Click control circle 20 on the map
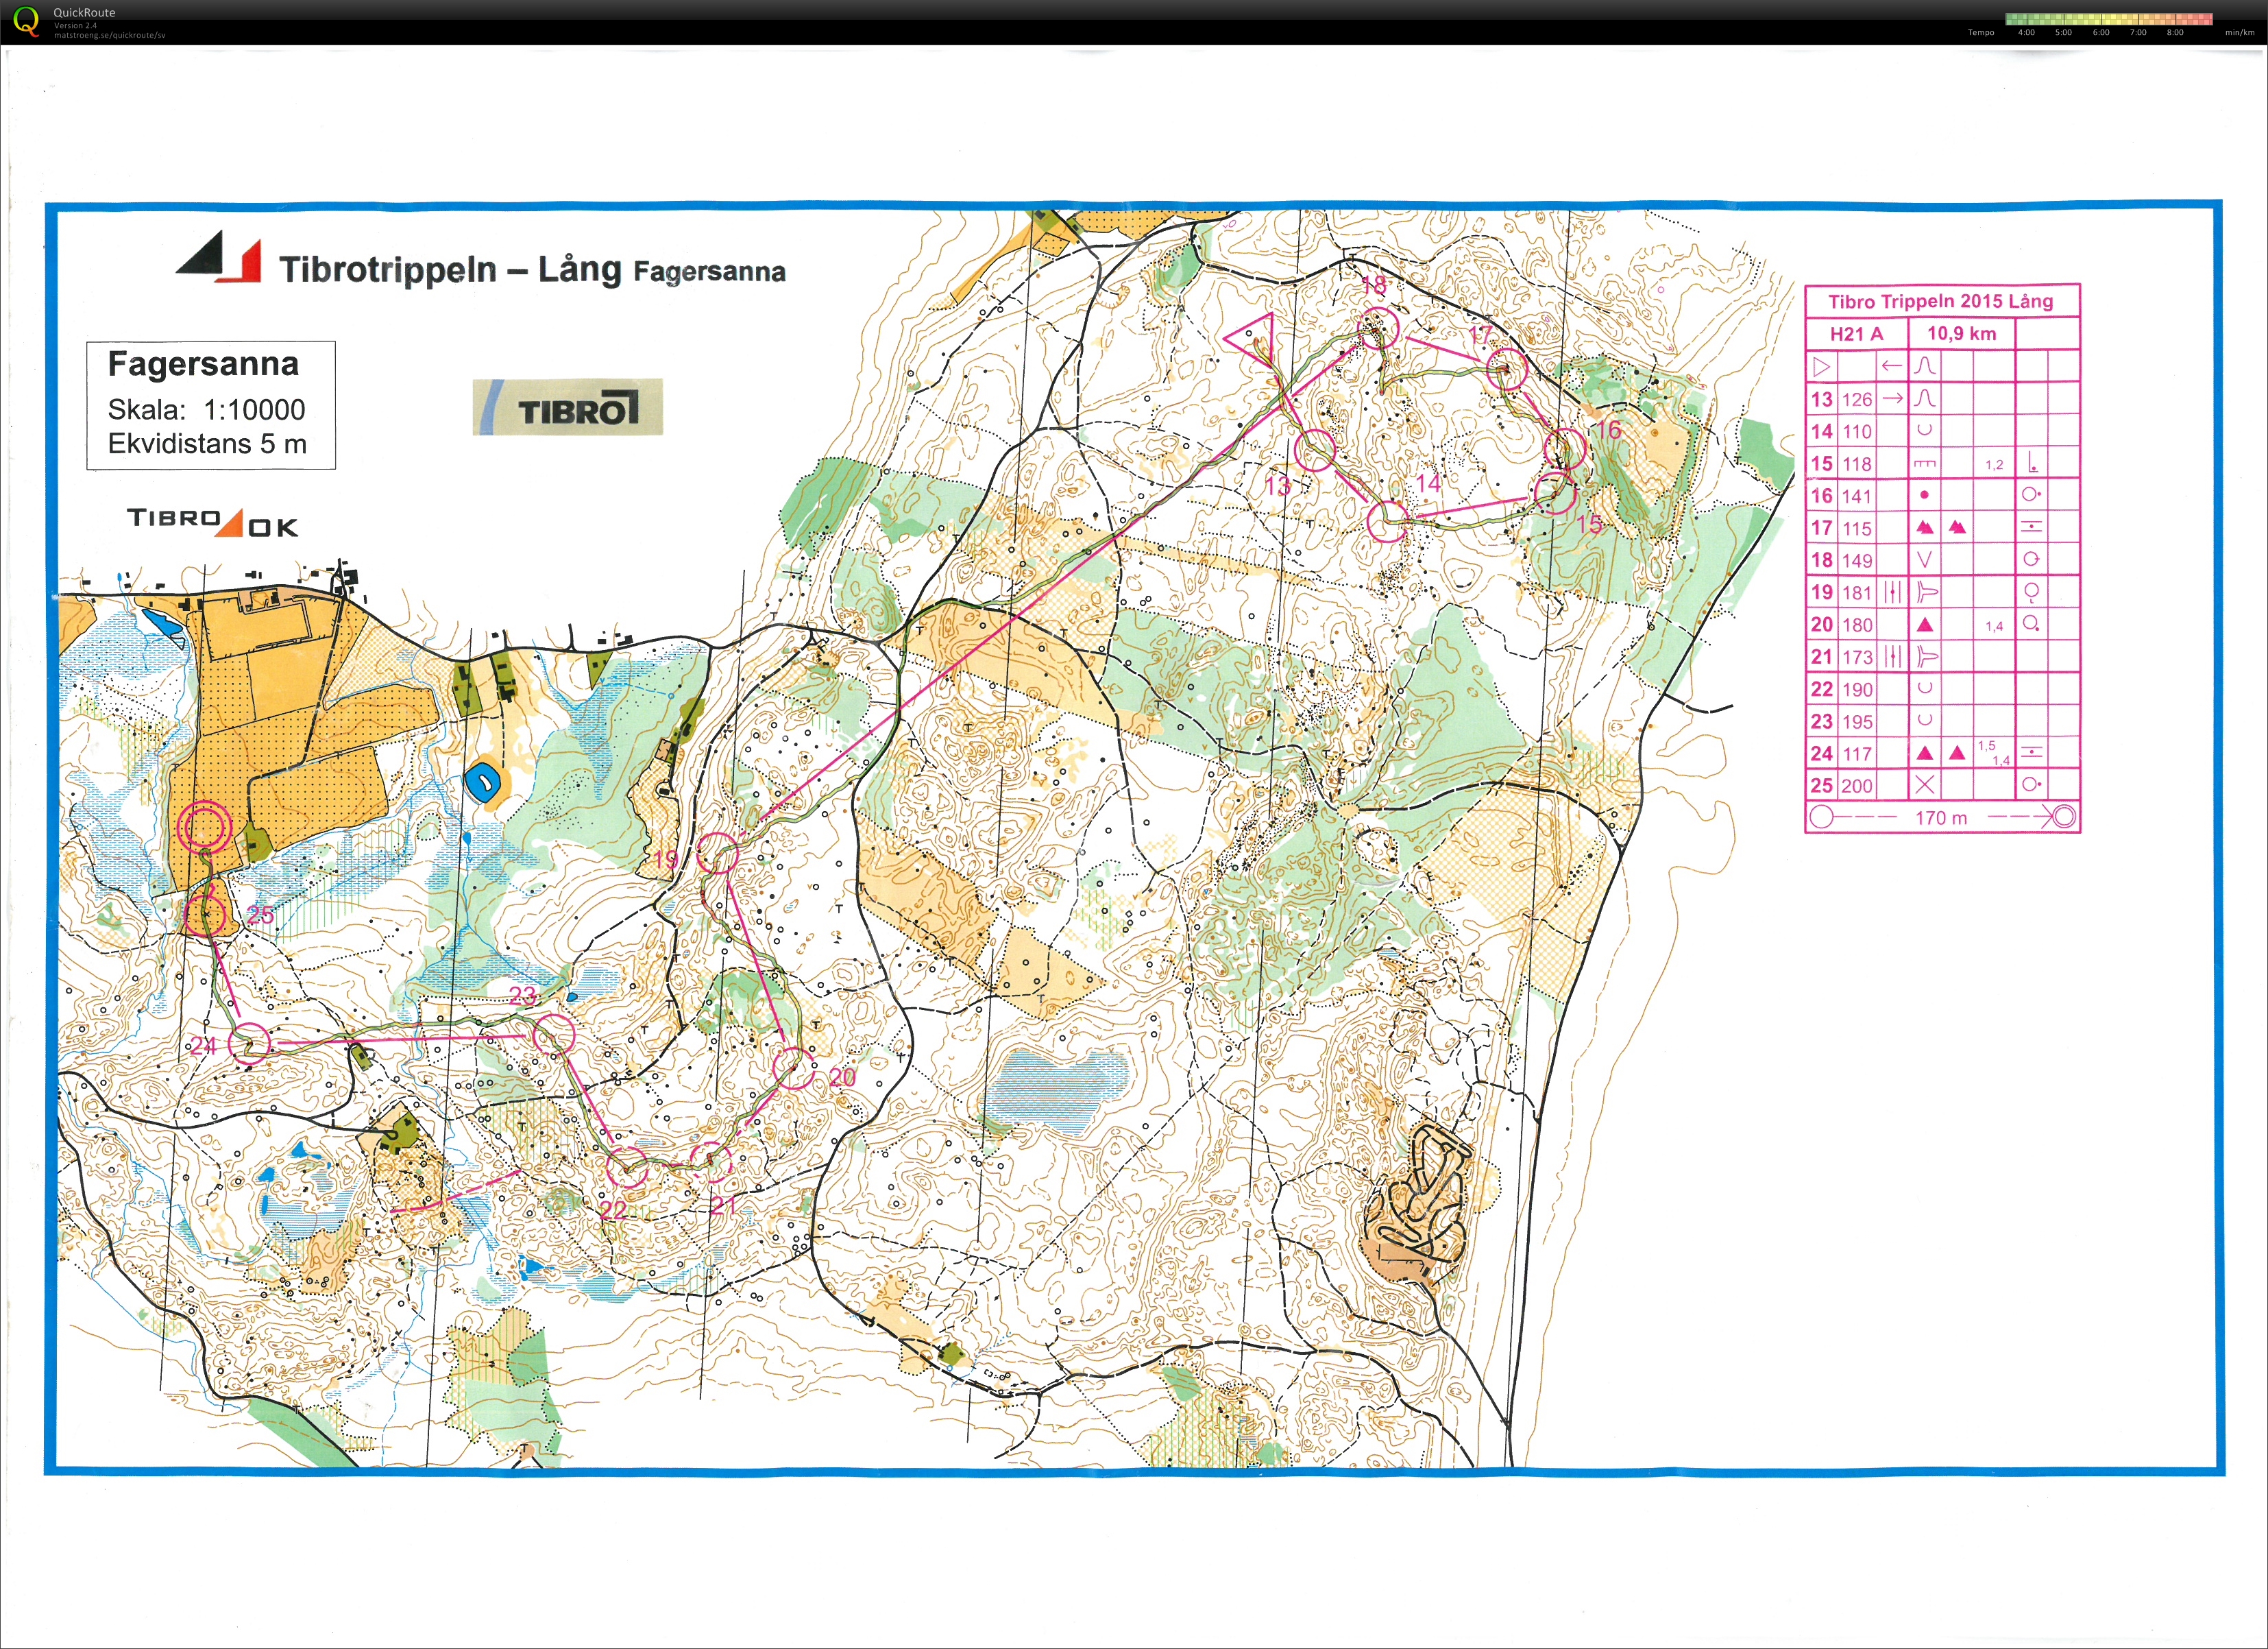The height and width of the screenshot is (1649, 2268). tap(794, 1068)
